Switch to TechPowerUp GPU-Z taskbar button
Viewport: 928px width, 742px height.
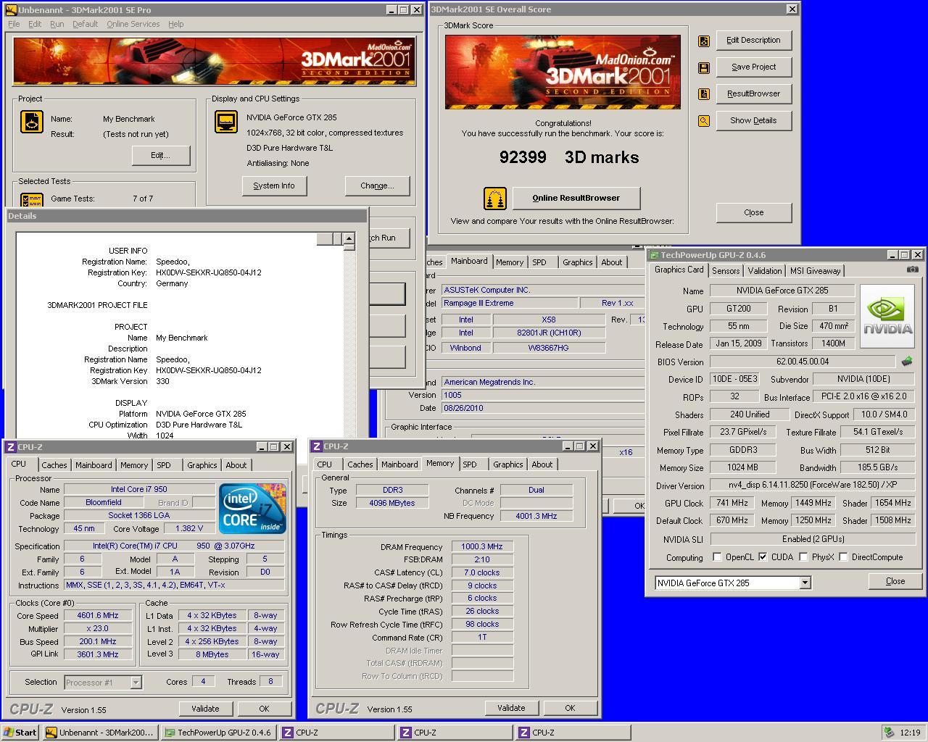tap(219, 733)
